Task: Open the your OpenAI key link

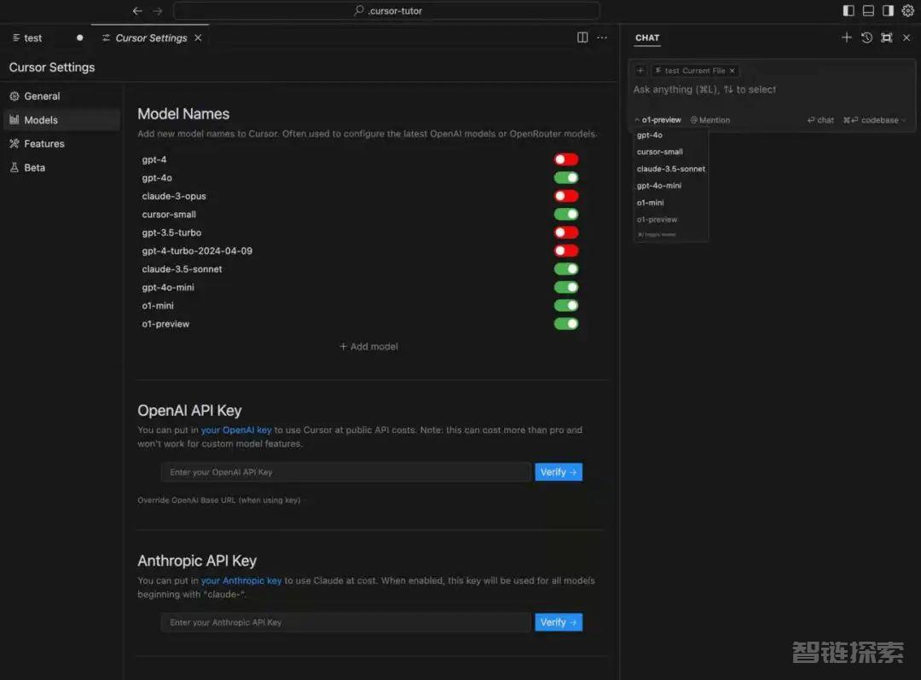Action: tap(236, 429)
